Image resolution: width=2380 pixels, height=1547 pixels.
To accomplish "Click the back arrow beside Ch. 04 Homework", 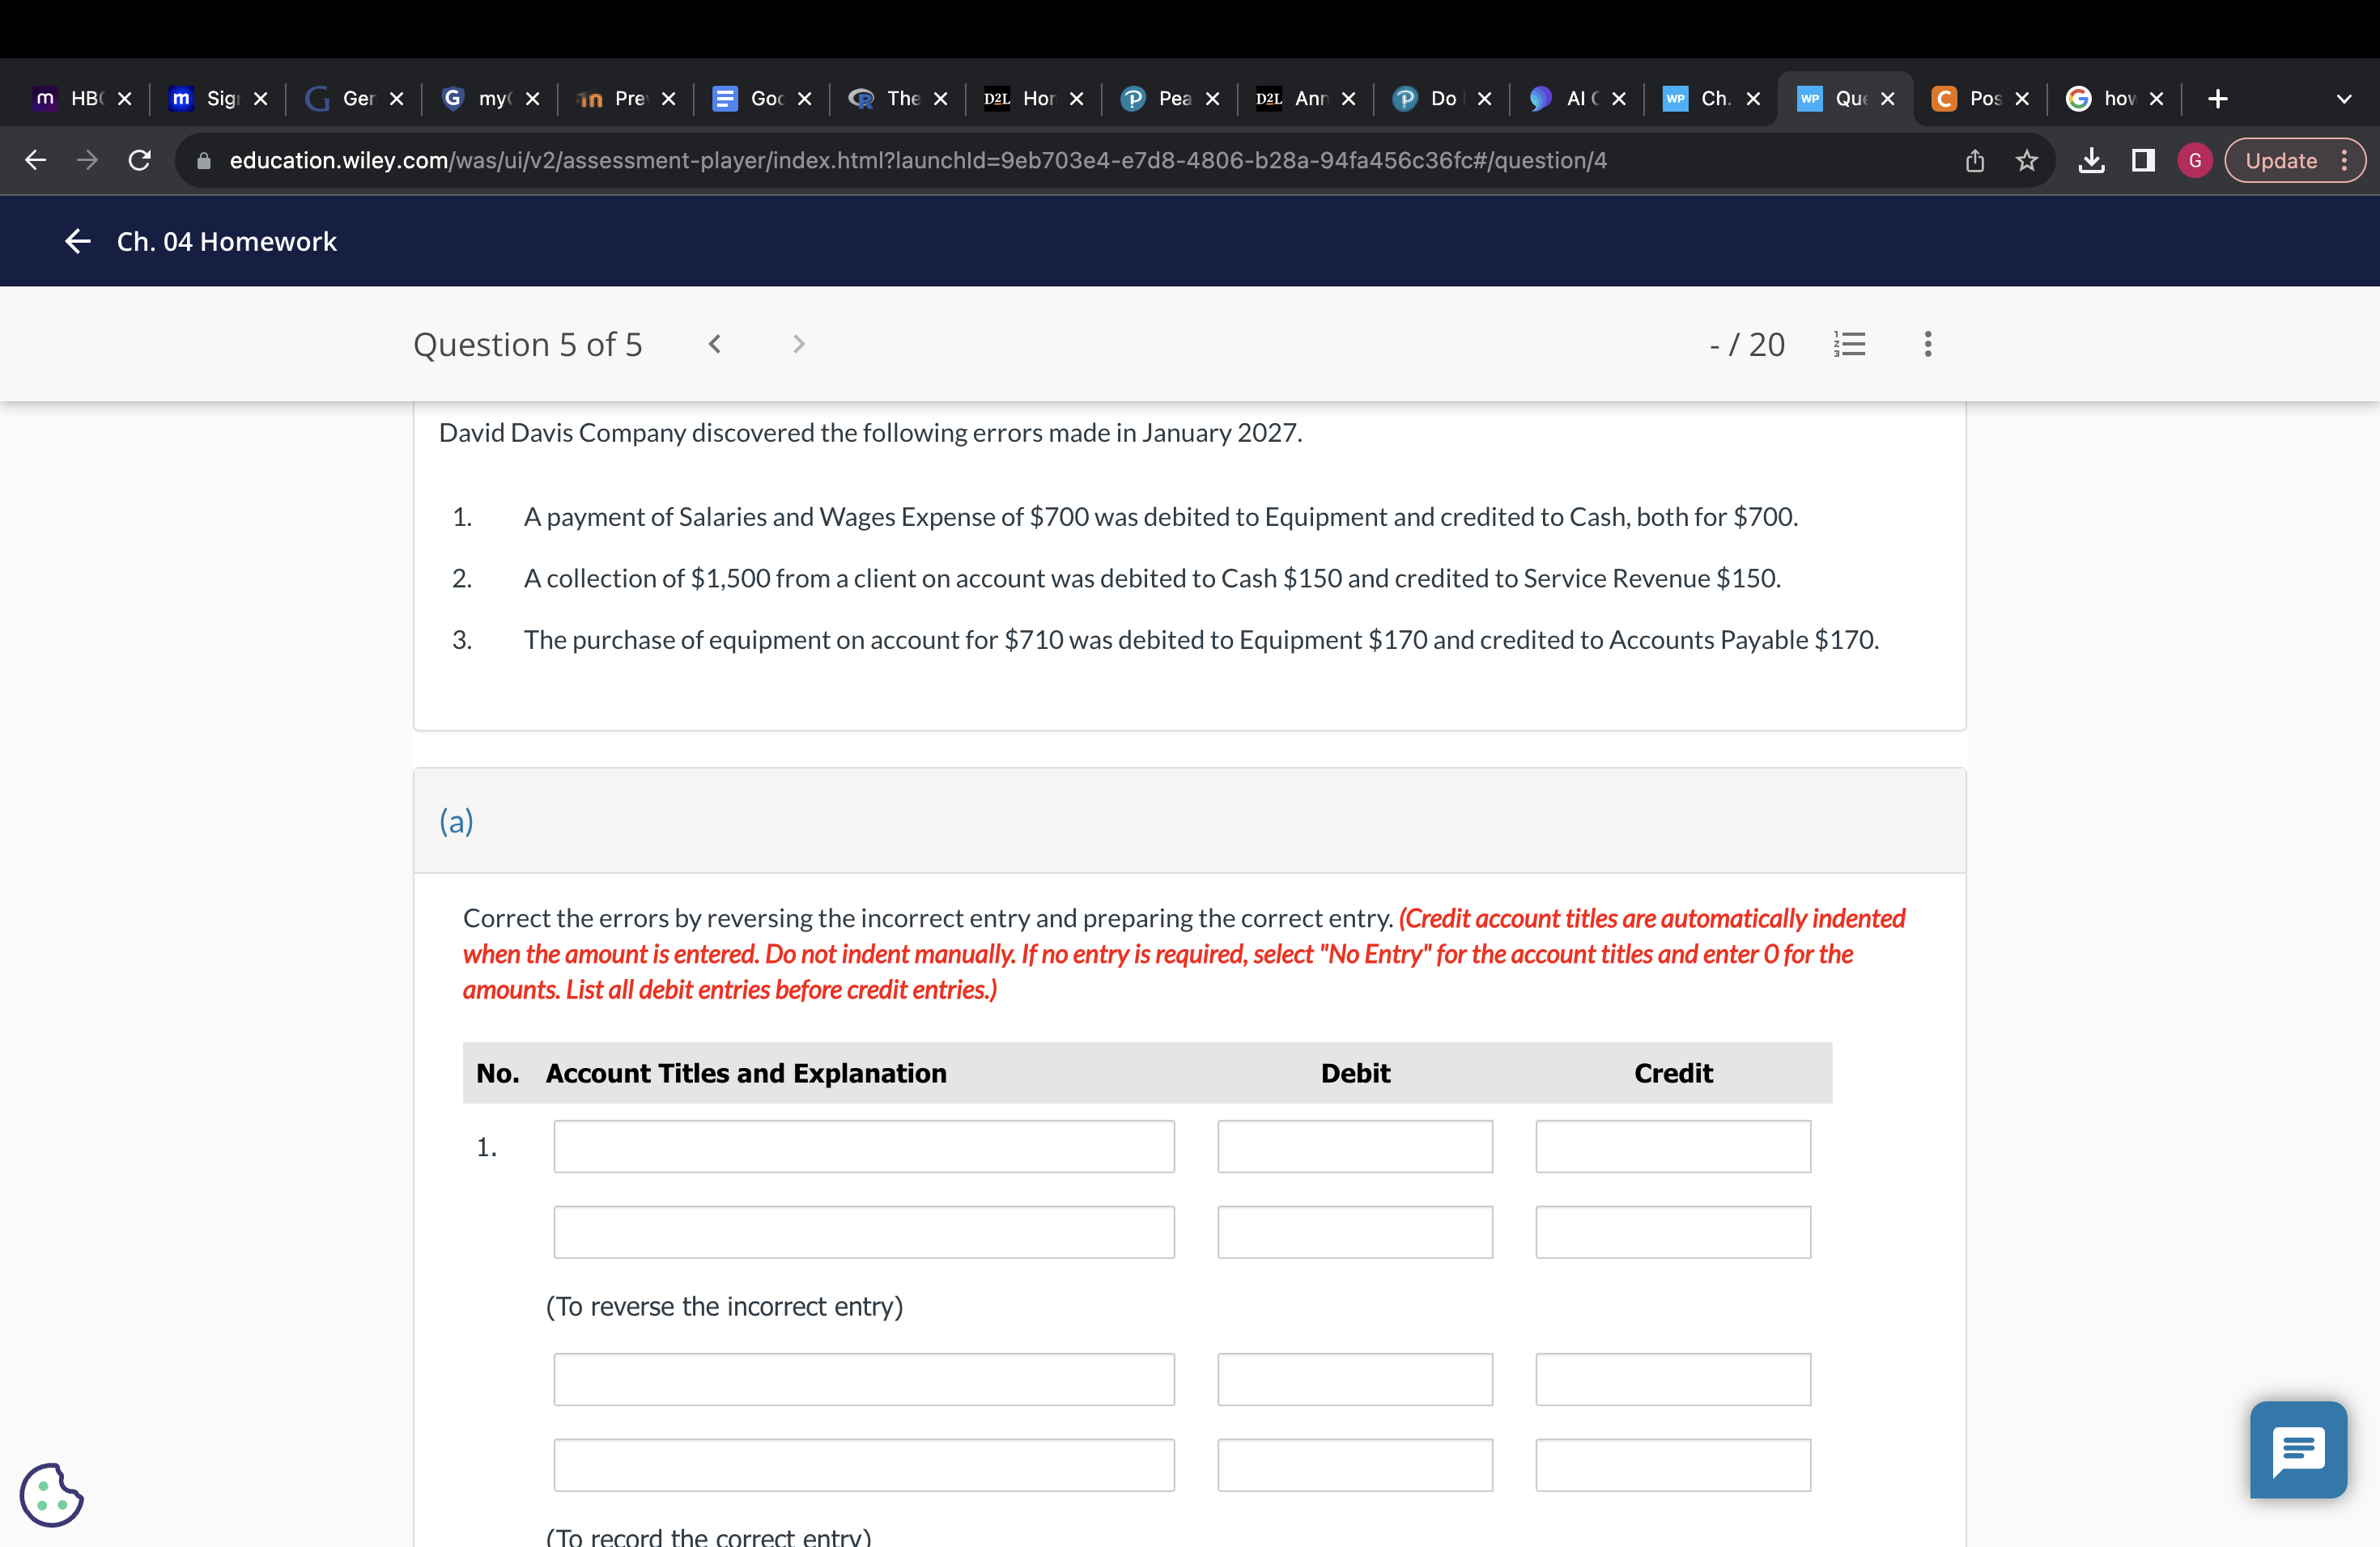I will click(x=78, y=241).
